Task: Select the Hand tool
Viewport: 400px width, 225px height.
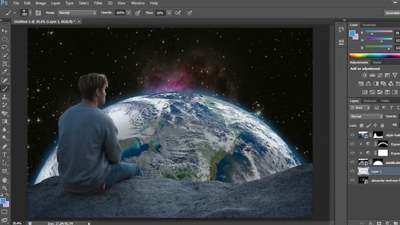Action: [4, 180]
